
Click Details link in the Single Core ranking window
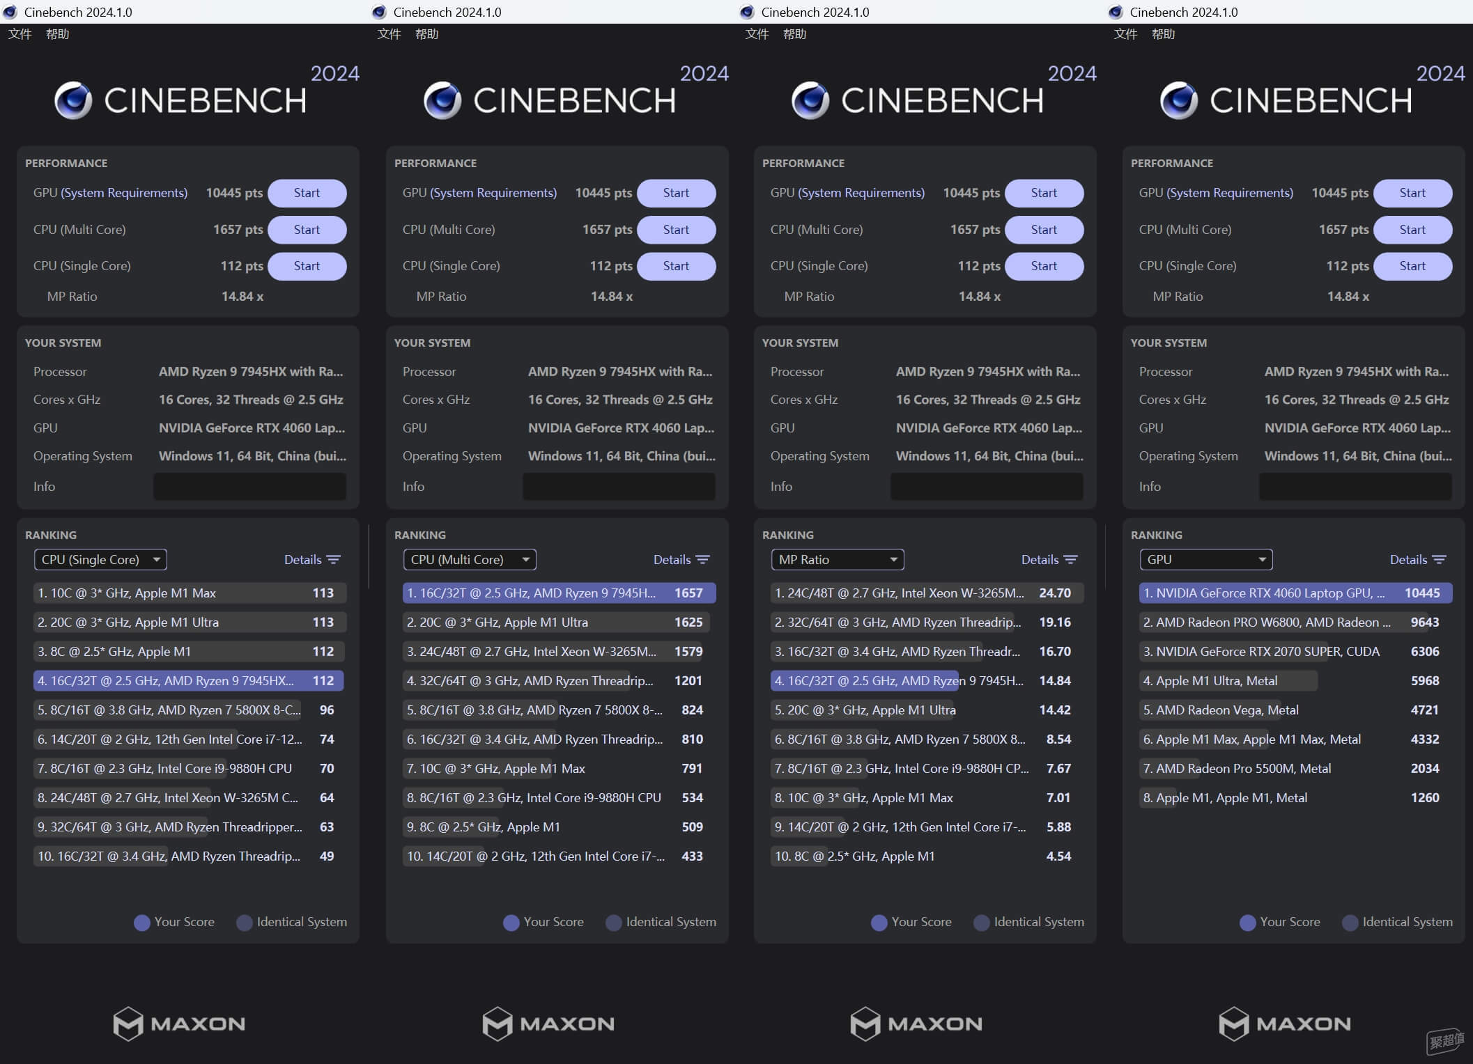pyautogui.click(x=302, y=560)
